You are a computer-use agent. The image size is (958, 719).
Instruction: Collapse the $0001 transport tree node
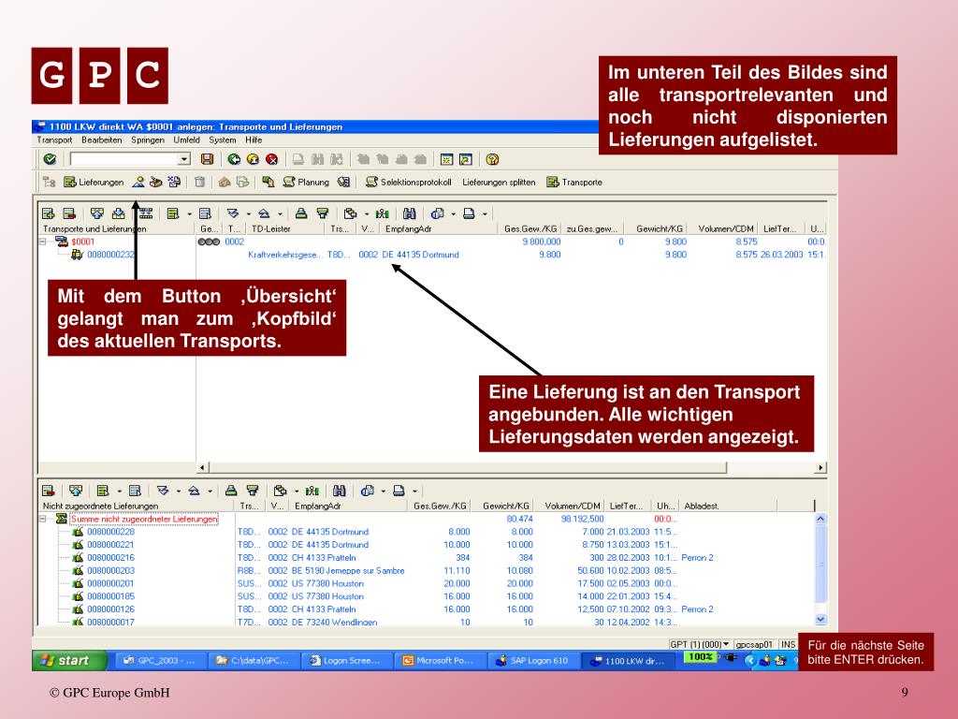(x=43, y=242)
